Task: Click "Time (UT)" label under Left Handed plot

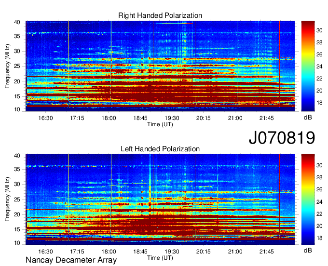Action: (x=160, y=258)
